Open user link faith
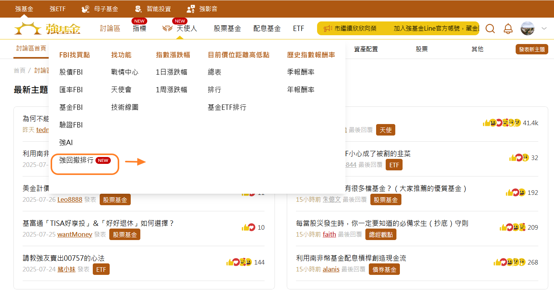The width and height of the screenshot is (554, 299). [x=329, y=234]
